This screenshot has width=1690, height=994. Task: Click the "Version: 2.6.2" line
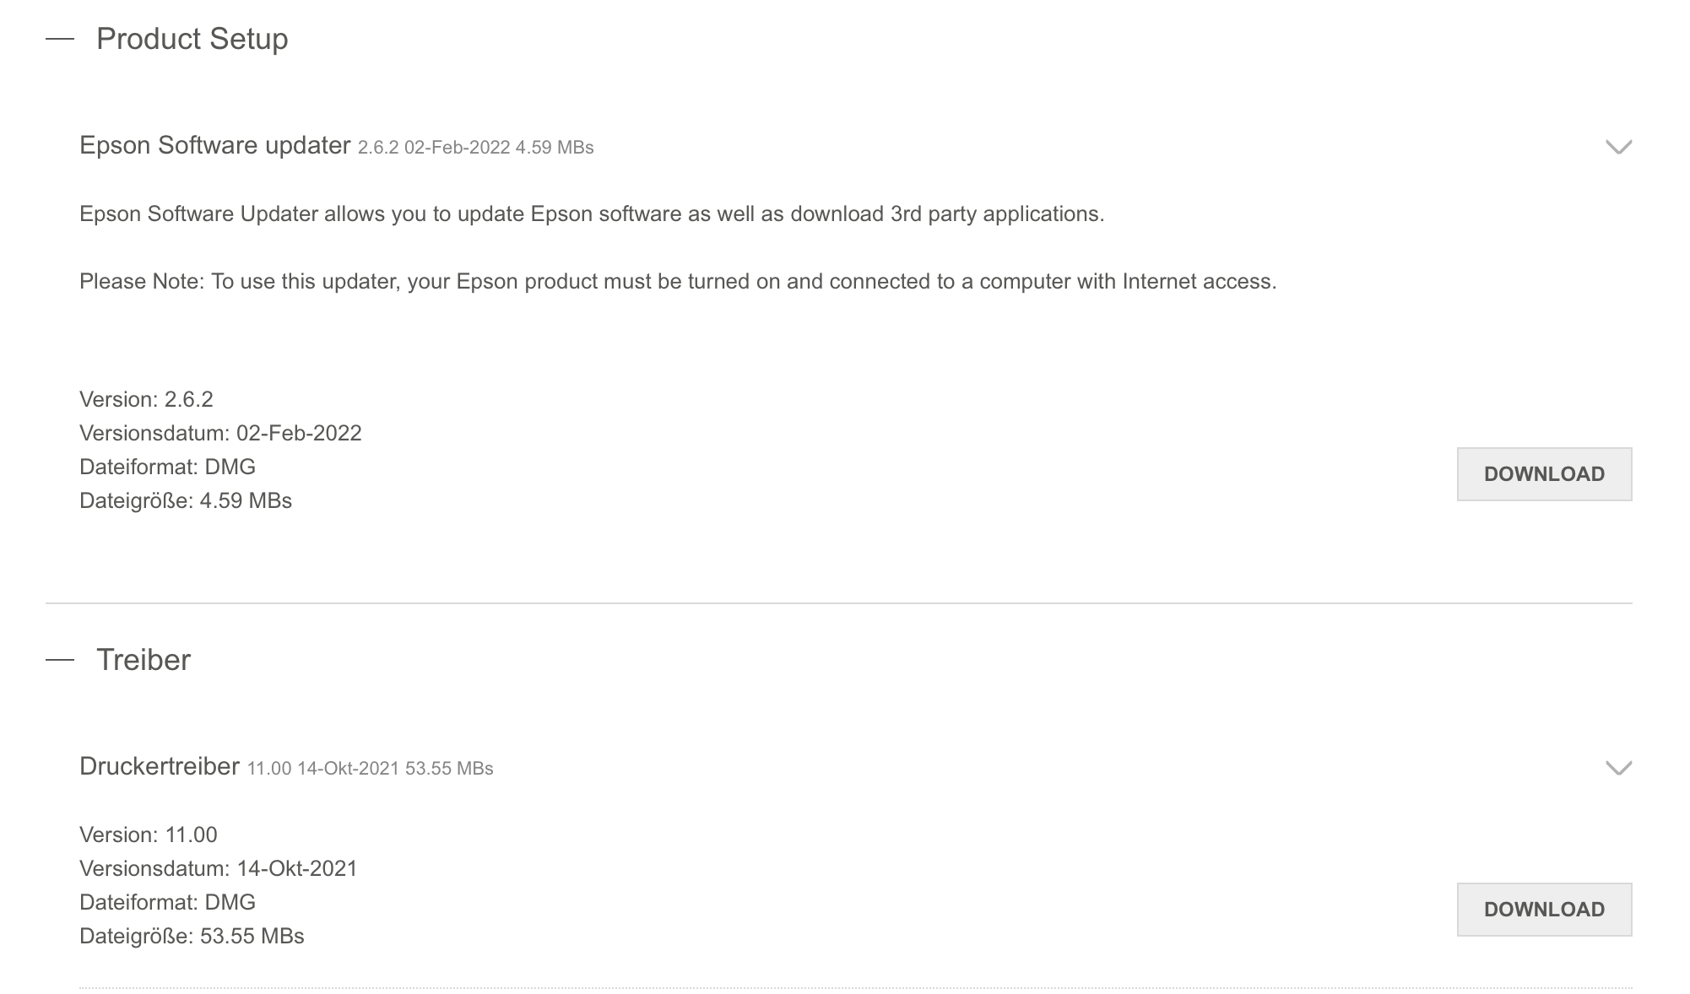[x=146, y=399]
